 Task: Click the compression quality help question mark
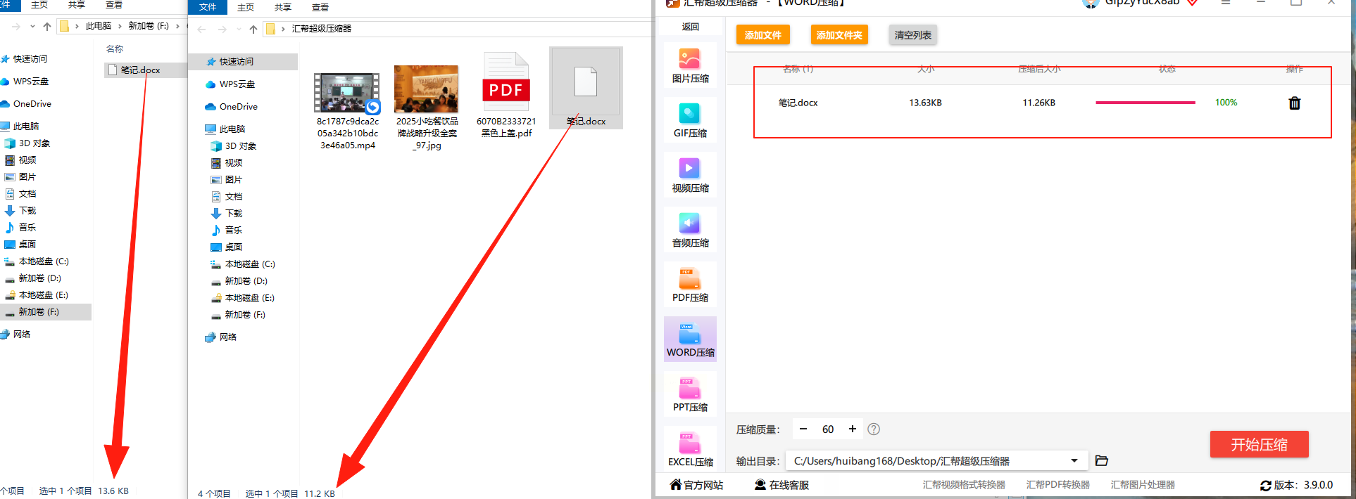coord(874,429)
